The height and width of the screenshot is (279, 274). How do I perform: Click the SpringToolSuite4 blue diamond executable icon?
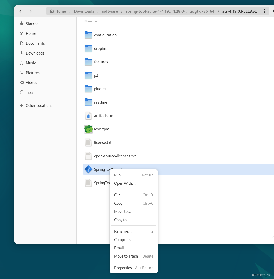point(88,169)
